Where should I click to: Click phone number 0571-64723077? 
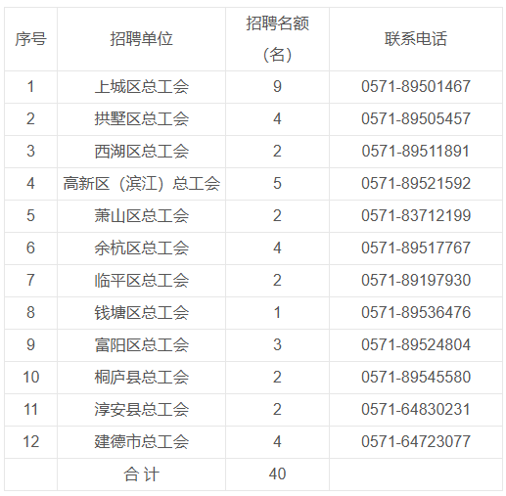click(416, 441)
